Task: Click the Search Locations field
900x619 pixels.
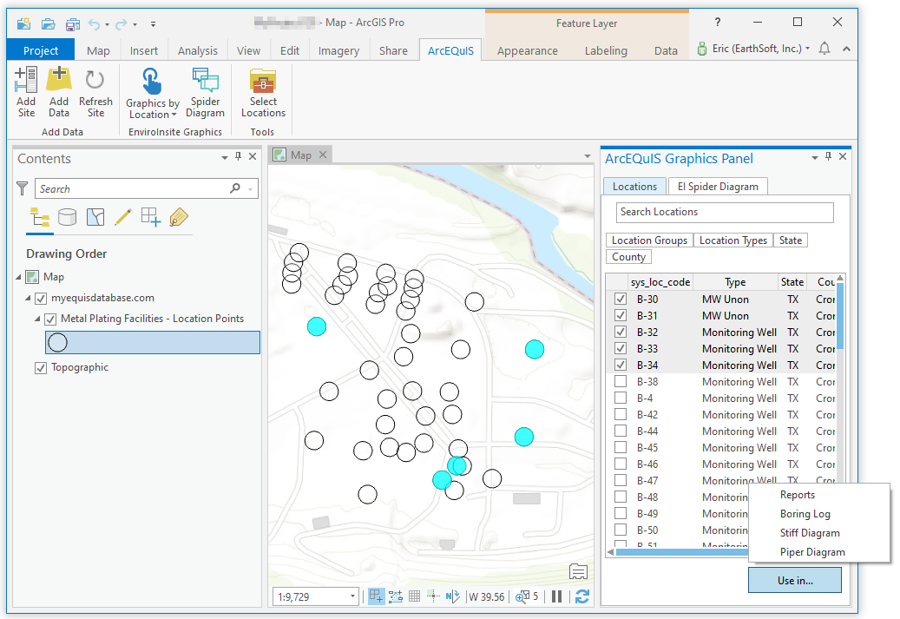Action: (725, 212)
